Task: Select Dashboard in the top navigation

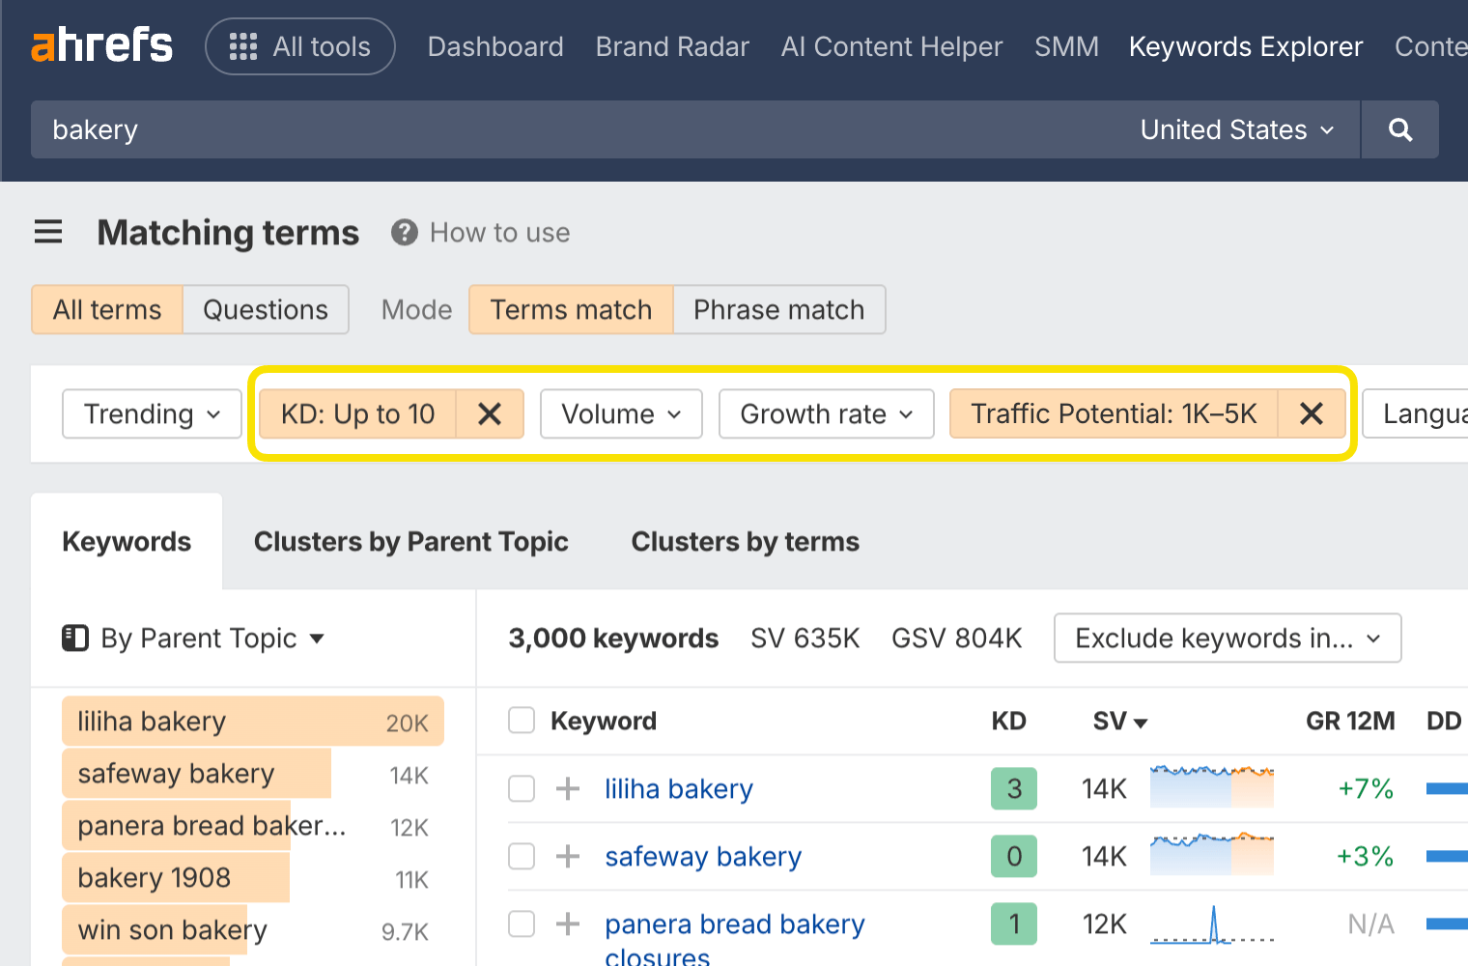Action: (495, 45)
